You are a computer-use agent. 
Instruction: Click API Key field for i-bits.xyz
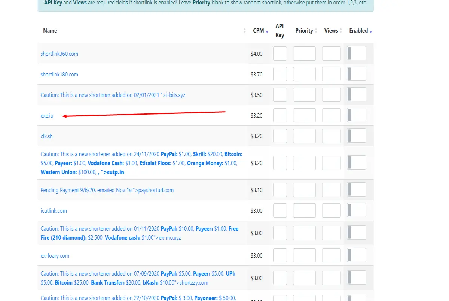pyautogui.click(x=280, y=95)
